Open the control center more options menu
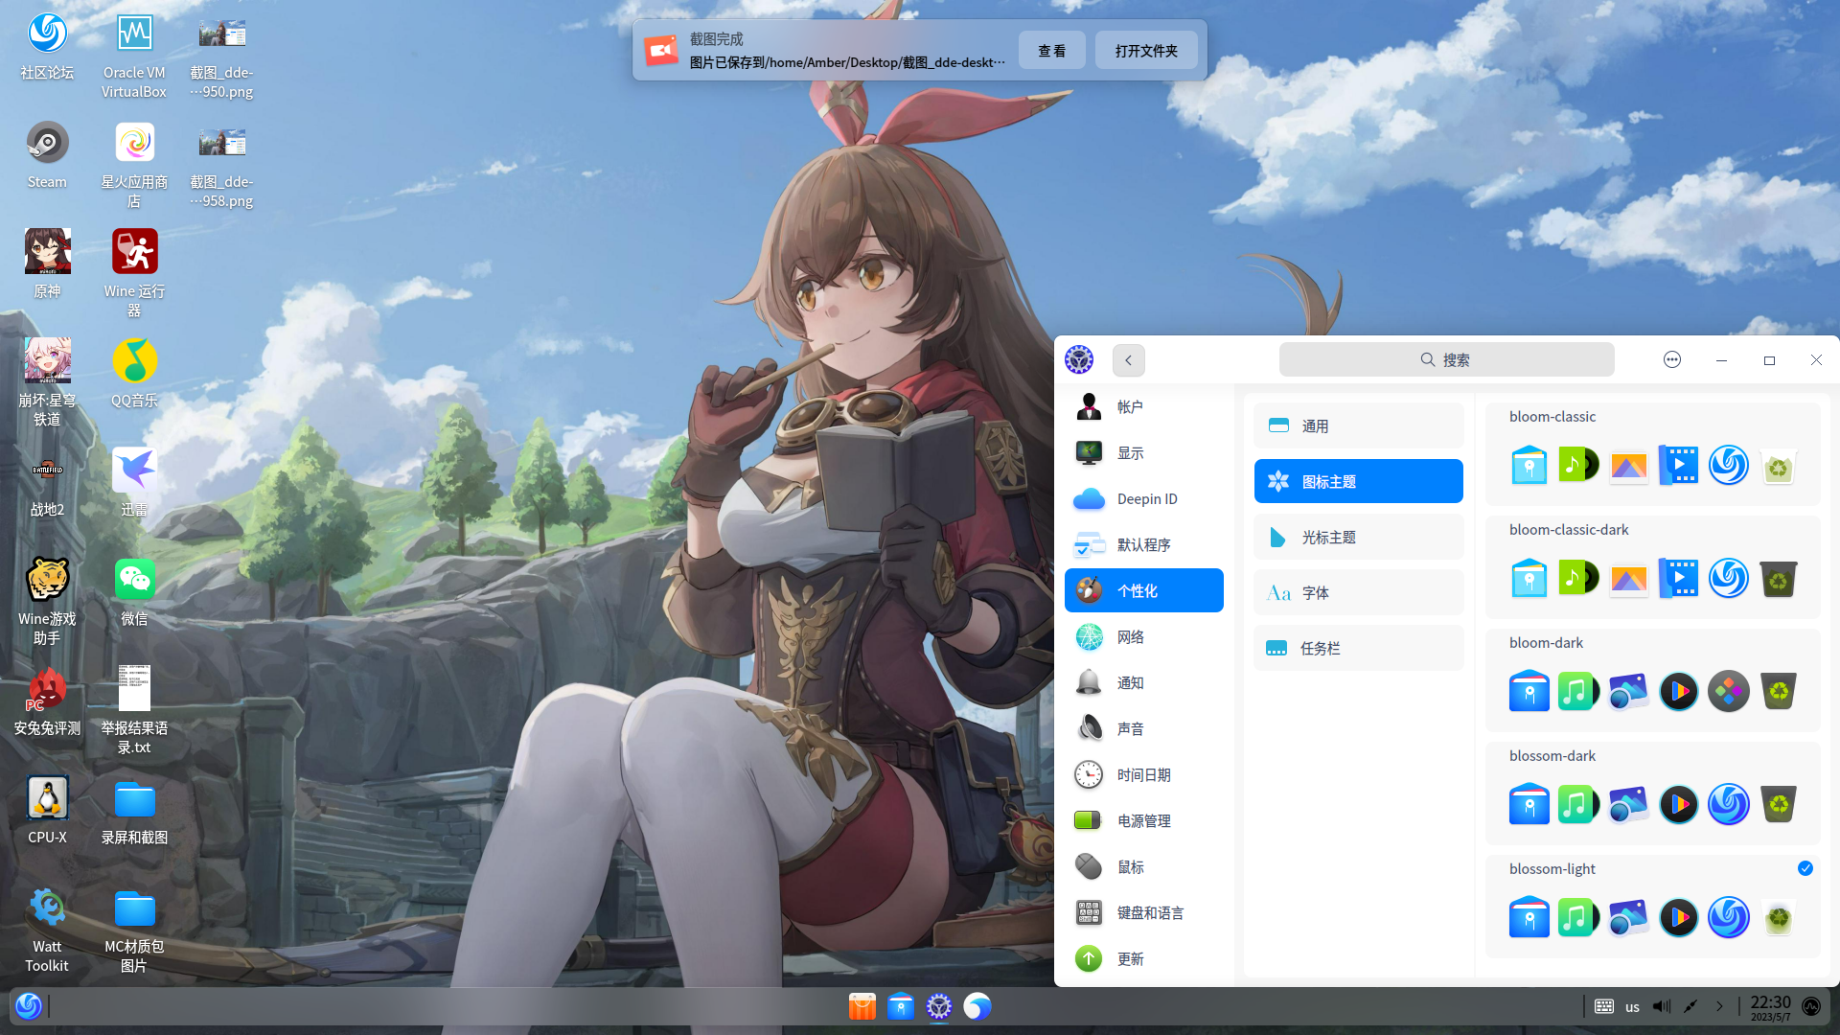 [1672, 359]
